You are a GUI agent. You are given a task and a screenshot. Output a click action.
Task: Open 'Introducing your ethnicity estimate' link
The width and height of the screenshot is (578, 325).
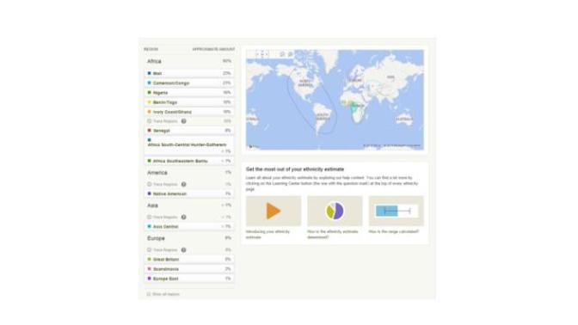click(x=268, y=235)
